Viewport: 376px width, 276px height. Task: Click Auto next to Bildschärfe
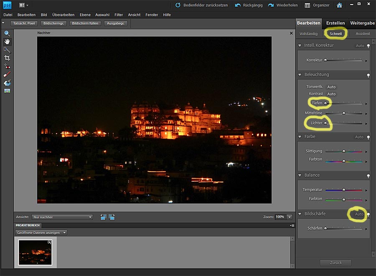point(359,214)
